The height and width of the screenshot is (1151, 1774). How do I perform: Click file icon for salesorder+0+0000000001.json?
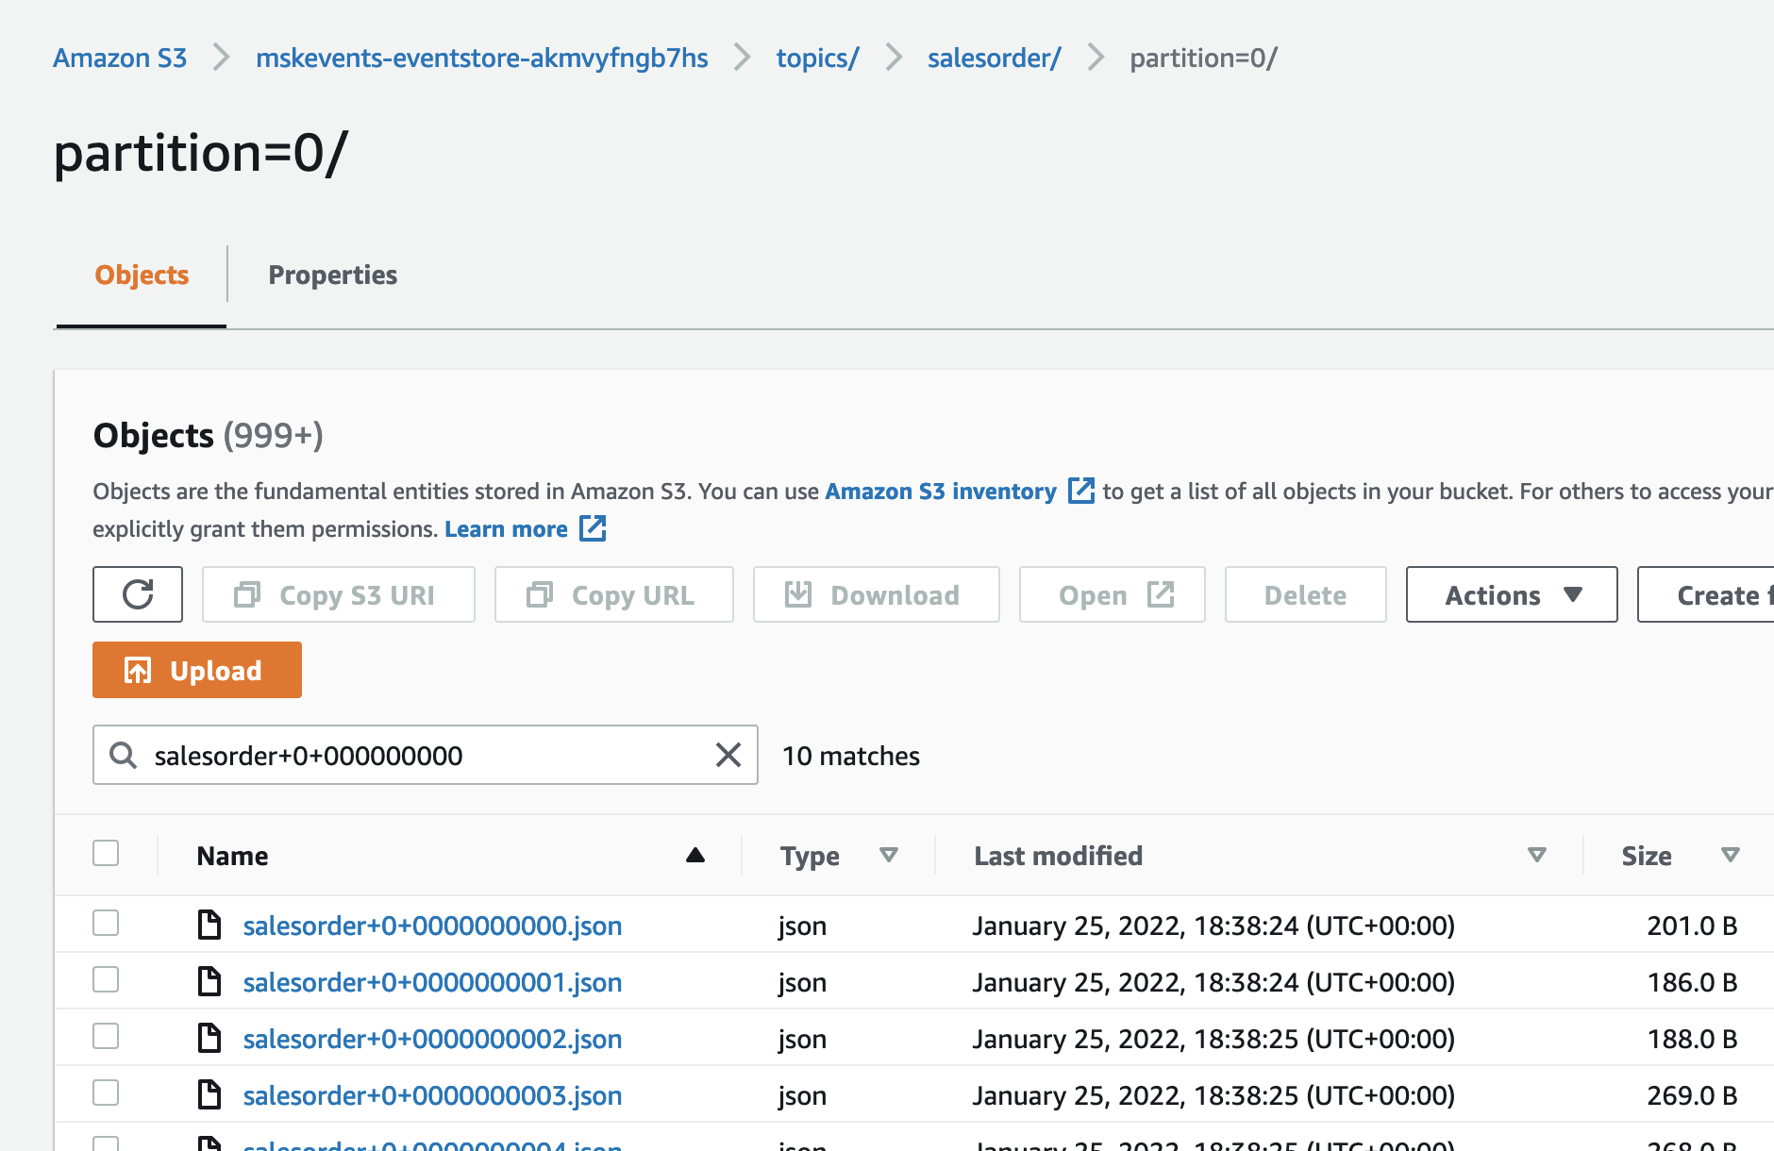point(209,981)
